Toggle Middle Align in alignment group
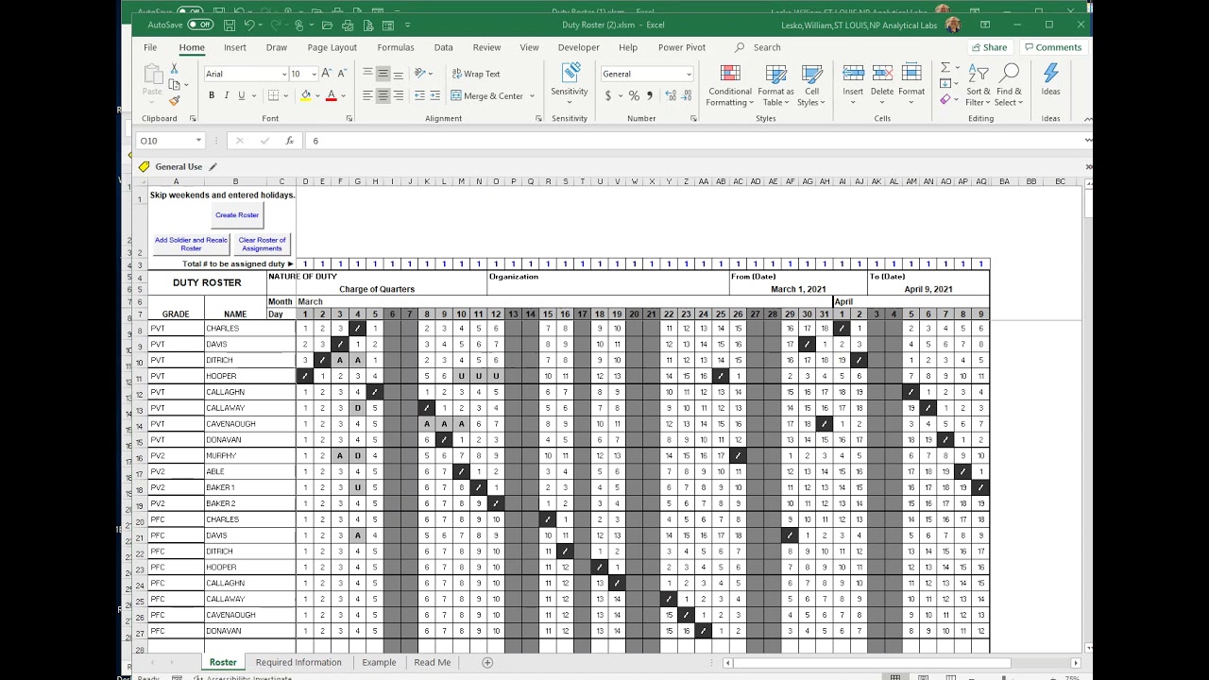 point(383,74)
